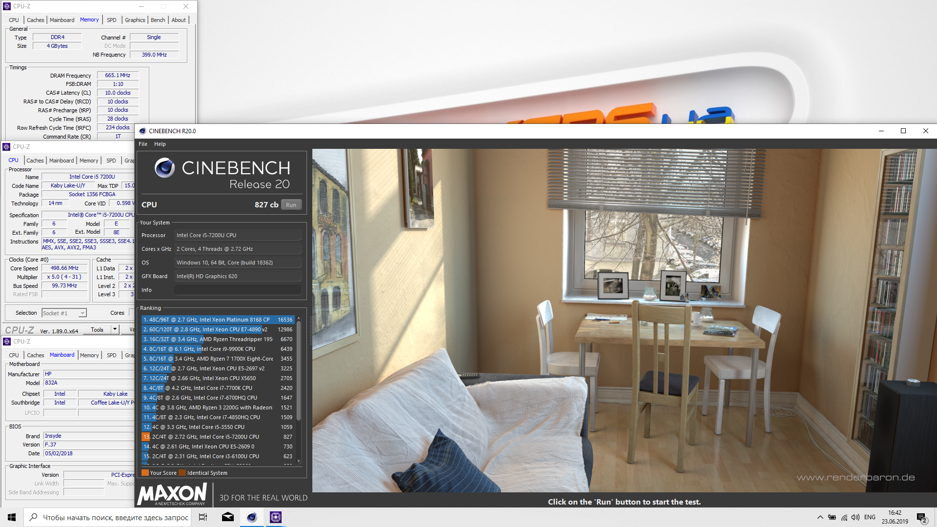Switch top CPU-Z window to CPU tab
Screen dimensions: 937x527
point(14,20)
